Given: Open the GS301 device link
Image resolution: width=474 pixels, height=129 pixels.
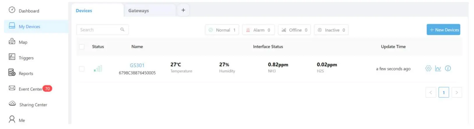Looking at the screenshot, I should [137, 65].
